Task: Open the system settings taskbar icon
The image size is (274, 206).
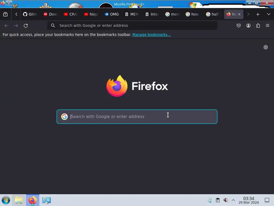Action: point(47,200)
